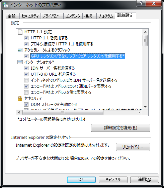
Task: Switch to the セキュリティ tab
Action: coord(30,16)
